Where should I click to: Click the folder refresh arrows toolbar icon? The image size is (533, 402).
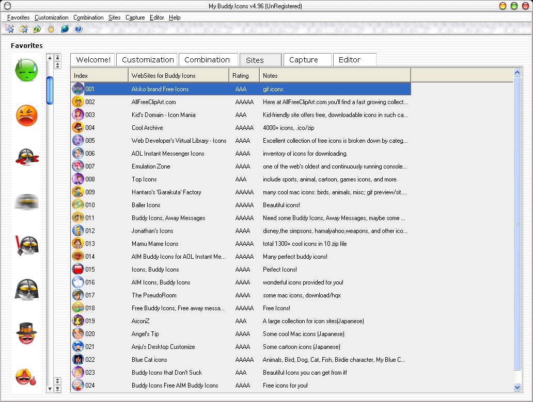click(37, 29)
